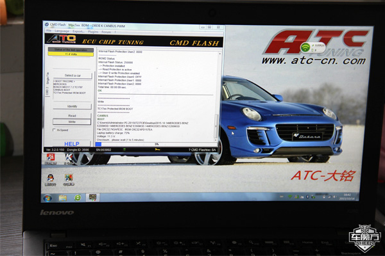The image size is (385, 256).
Task: Click the green status icon in status bar
Action: click(124, 149)
